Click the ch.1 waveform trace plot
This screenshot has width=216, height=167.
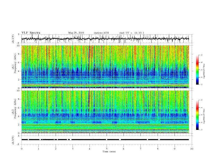pyautogui.click(x=105, y=39)
